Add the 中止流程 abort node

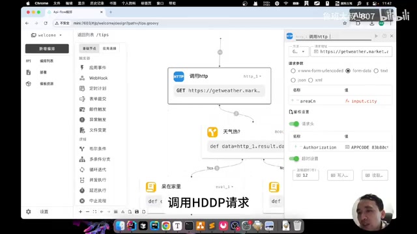pos(93,201)
